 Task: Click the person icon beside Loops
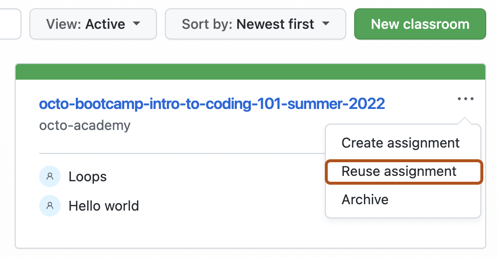point(50,176)
